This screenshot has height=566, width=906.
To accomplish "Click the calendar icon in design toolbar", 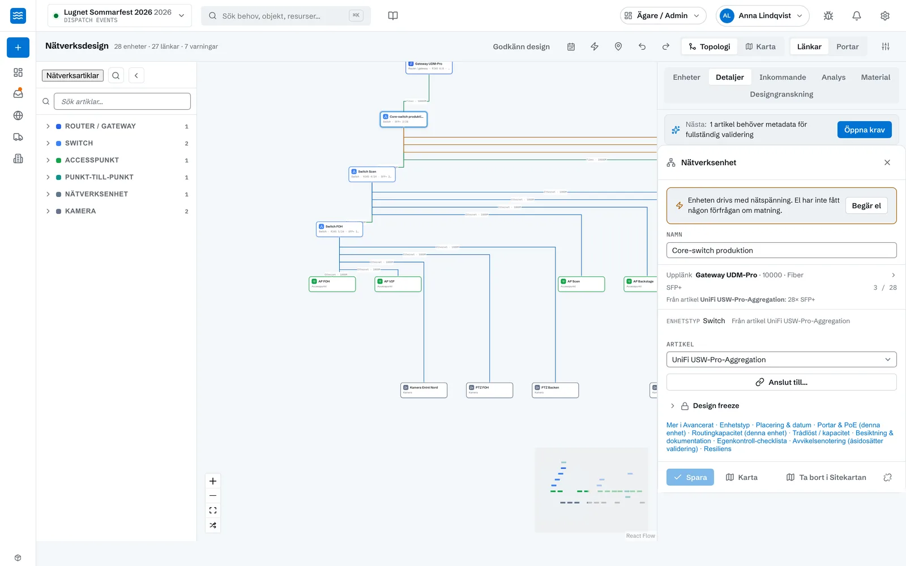I will 571,46.
